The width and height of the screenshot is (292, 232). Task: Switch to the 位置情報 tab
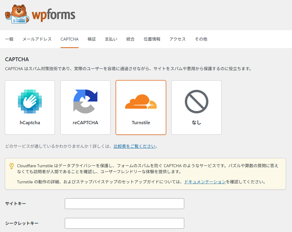(152, 39)
